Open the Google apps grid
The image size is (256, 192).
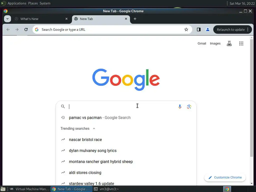(241, 43)
